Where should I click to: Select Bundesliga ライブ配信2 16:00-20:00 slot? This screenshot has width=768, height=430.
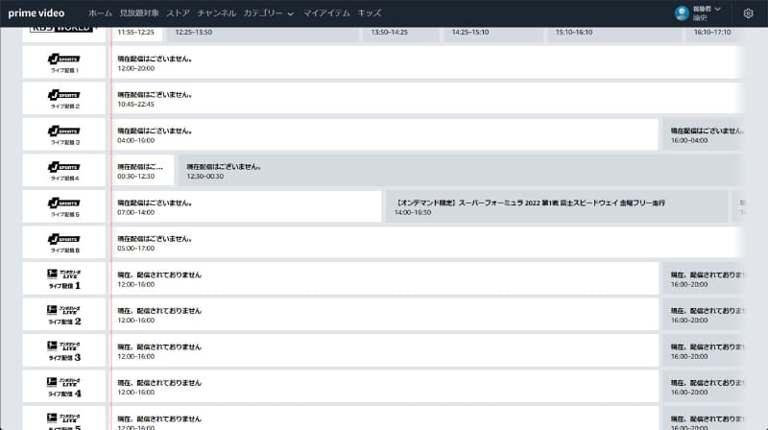704,315
